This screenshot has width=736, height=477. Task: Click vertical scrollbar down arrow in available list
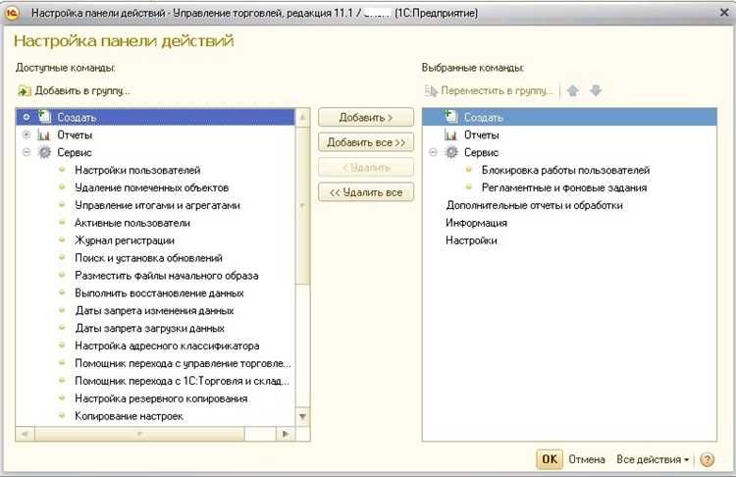(303, 416)
